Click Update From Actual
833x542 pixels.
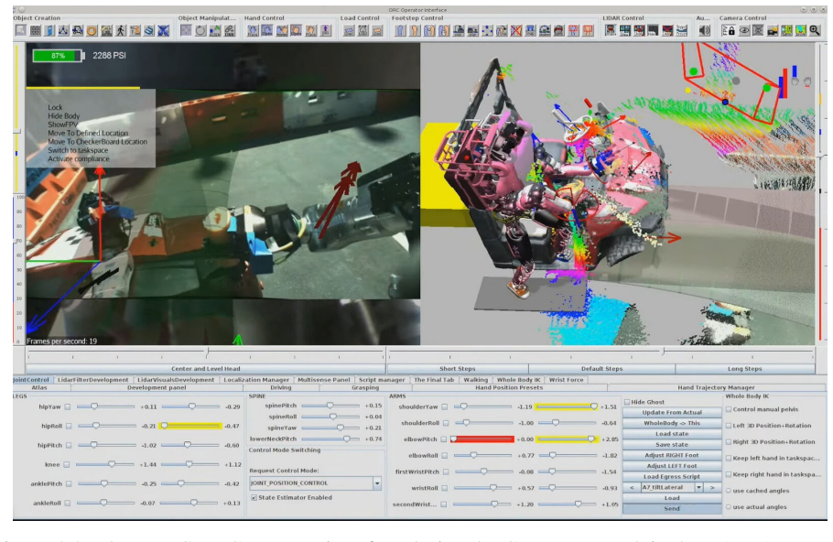672,412
